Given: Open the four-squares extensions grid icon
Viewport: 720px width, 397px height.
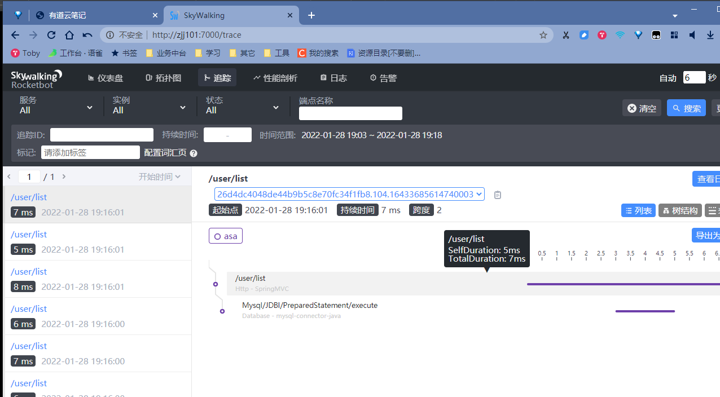Looking at the screenshot, I should point(674,35).
